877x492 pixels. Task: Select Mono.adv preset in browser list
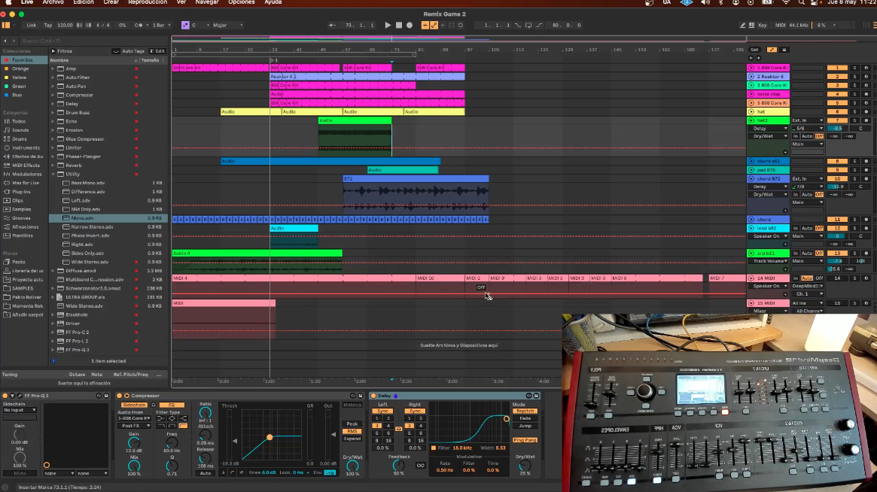click(83, 218)
